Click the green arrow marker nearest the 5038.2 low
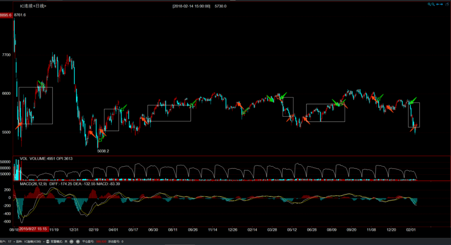This screenshot has height=245, width=451. point(101,139)
